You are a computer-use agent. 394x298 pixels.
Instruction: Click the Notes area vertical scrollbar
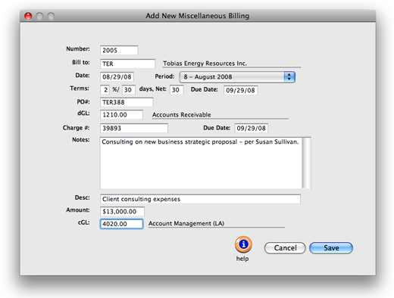306,163
